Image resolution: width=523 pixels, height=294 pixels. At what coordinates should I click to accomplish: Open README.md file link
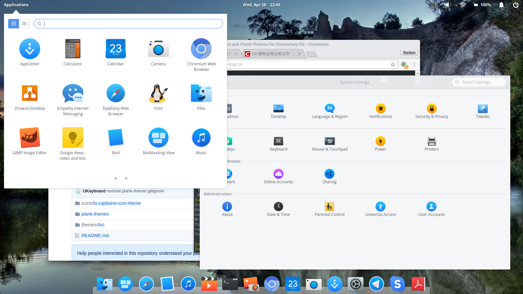tap(95, 236)
